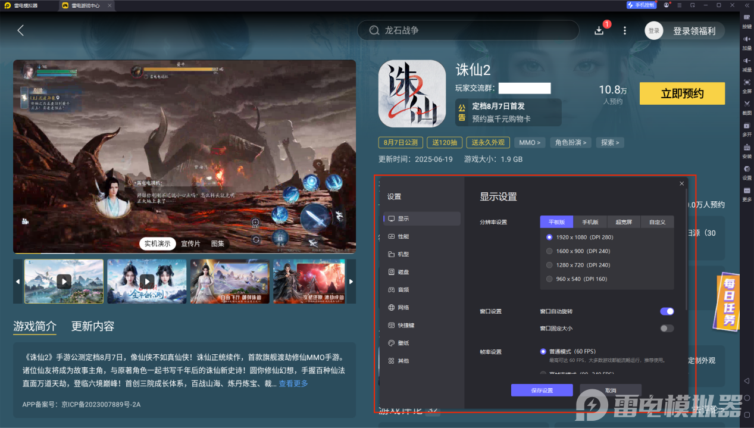Click the Android back triangle in sidebar
The height and width of the screenshot is (428, 754).
point(747,381)
